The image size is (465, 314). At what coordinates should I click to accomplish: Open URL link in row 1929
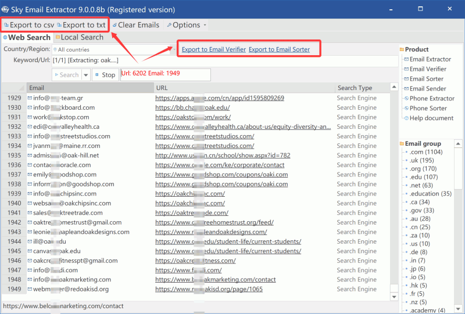(x=220, y=98)
